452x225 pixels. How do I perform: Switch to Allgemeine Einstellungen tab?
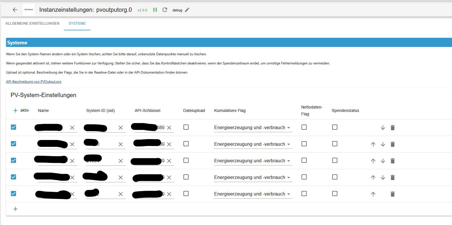coord(32,23)
